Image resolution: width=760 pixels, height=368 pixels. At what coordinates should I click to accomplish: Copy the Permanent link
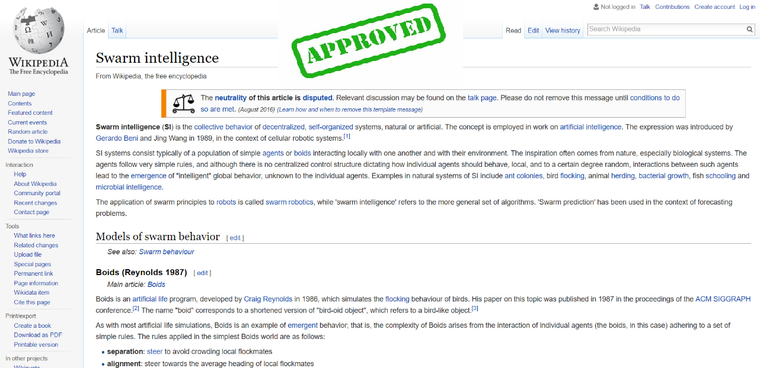33,273
